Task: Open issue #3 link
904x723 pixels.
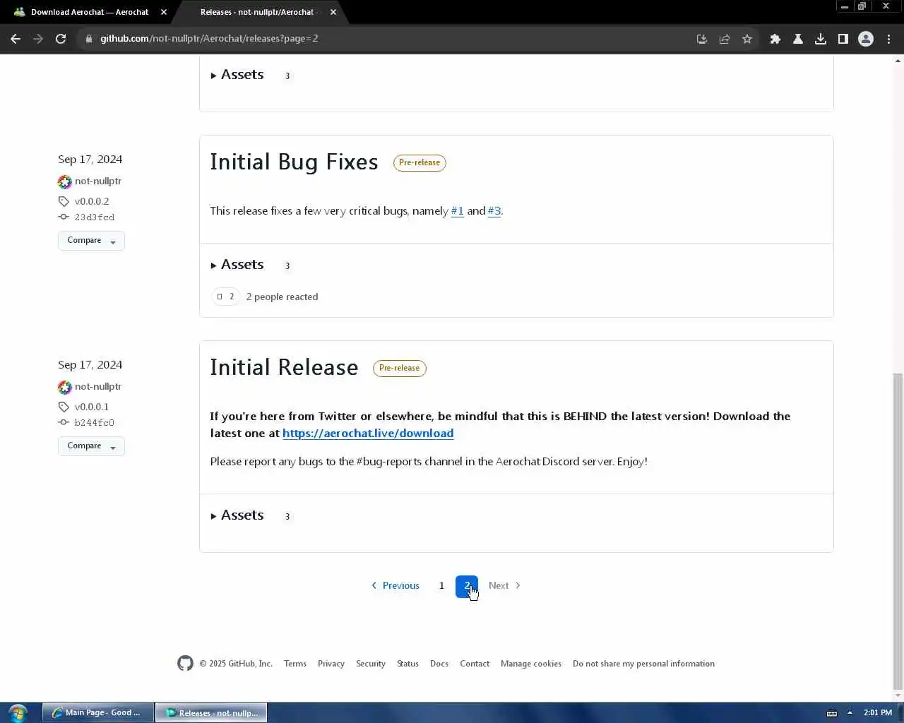Action: (x=494, y=211)
